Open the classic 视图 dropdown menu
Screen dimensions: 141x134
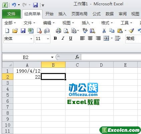coord(68,23)
